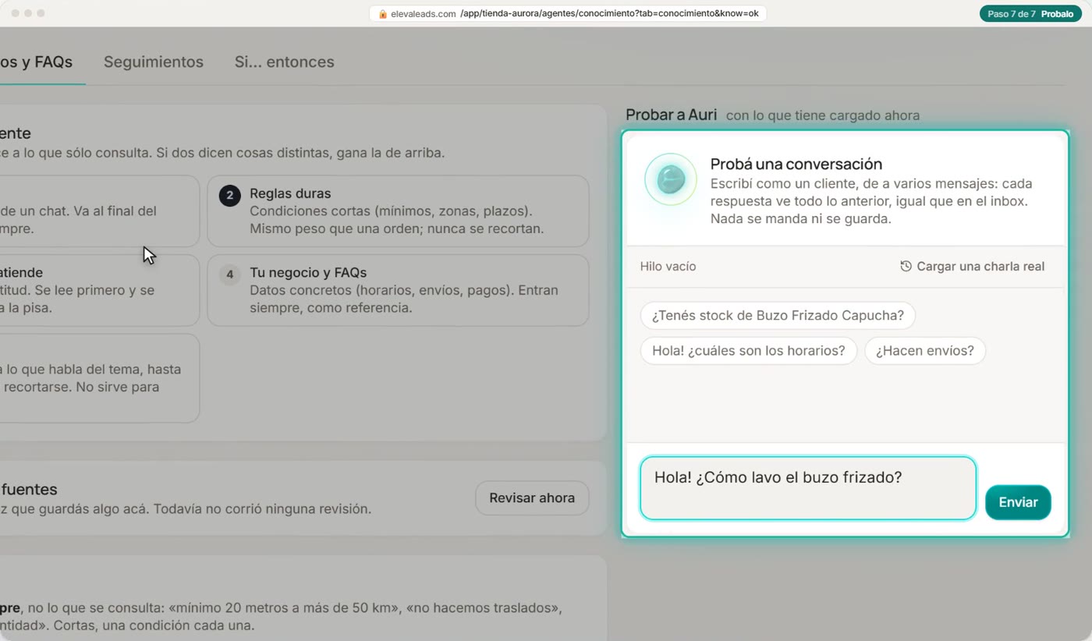Focus the message box containing ¿Cómo lavo el buzo frizado?
Image resolution: width=1092 pixels, height=641 pixels.
tap(808, 488)
